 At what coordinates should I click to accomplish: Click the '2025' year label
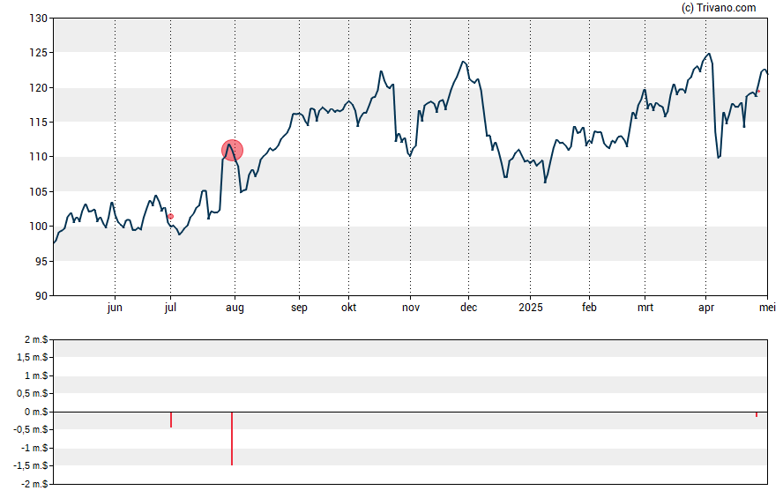530,308
